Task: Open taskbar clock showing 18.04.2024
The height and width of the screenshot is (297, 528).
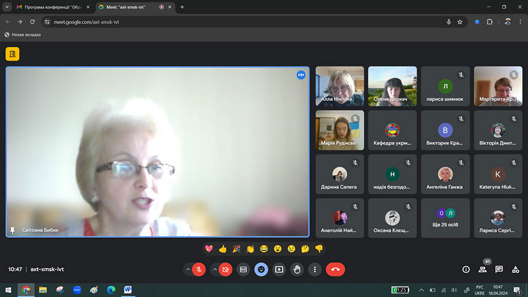Action: tap(497, 290)
